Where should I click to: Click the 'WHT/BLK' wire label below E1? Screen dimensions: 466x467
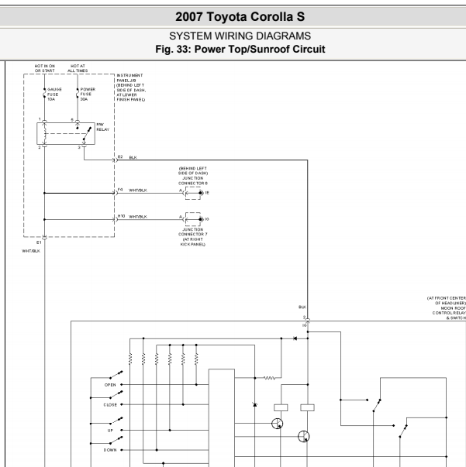[31, 251]
